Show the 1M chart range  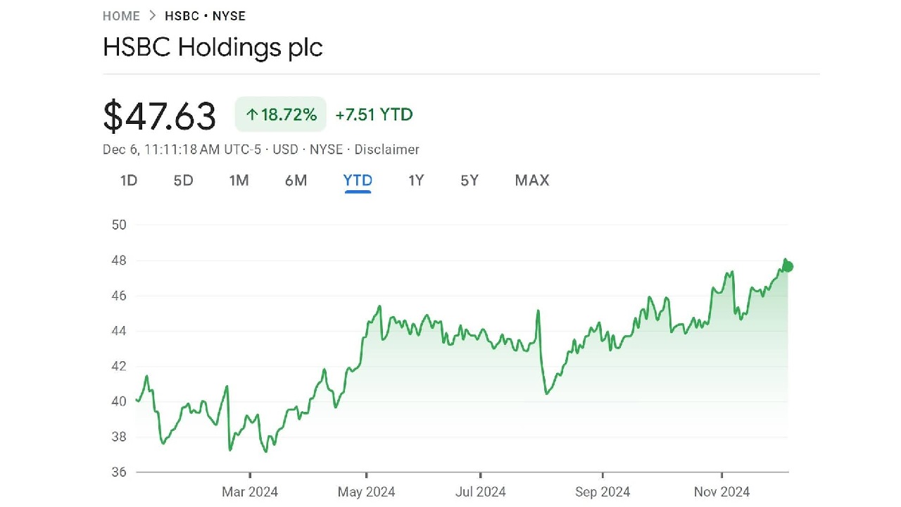(239, 180)
